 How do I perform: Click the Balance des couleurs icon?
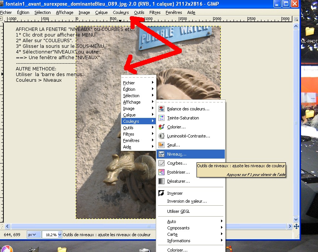click(161, 109)
